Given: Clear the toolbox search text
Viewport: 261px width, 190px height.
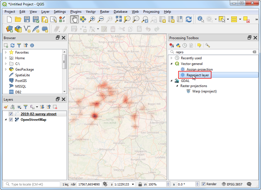Looking at the screenshot, I should pyautogui.click(x=254, y=52).
